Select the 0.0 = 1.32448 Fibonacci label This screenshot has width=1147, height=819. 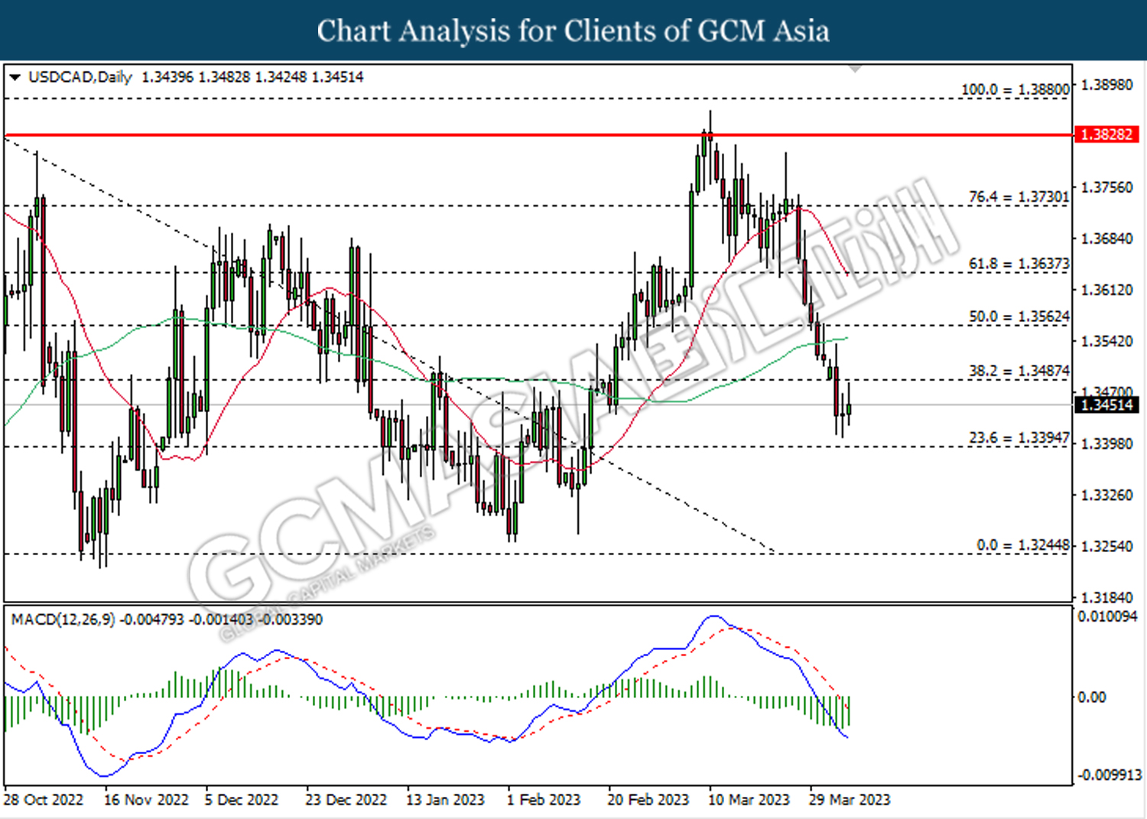(x=1022, y=545)
